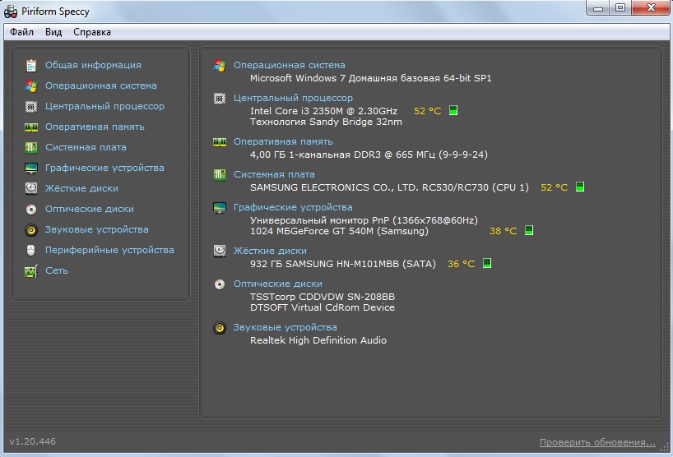Click the Speccy app icon in the title bar
This screenshot has width=673, height=457.
coord(11,12)
